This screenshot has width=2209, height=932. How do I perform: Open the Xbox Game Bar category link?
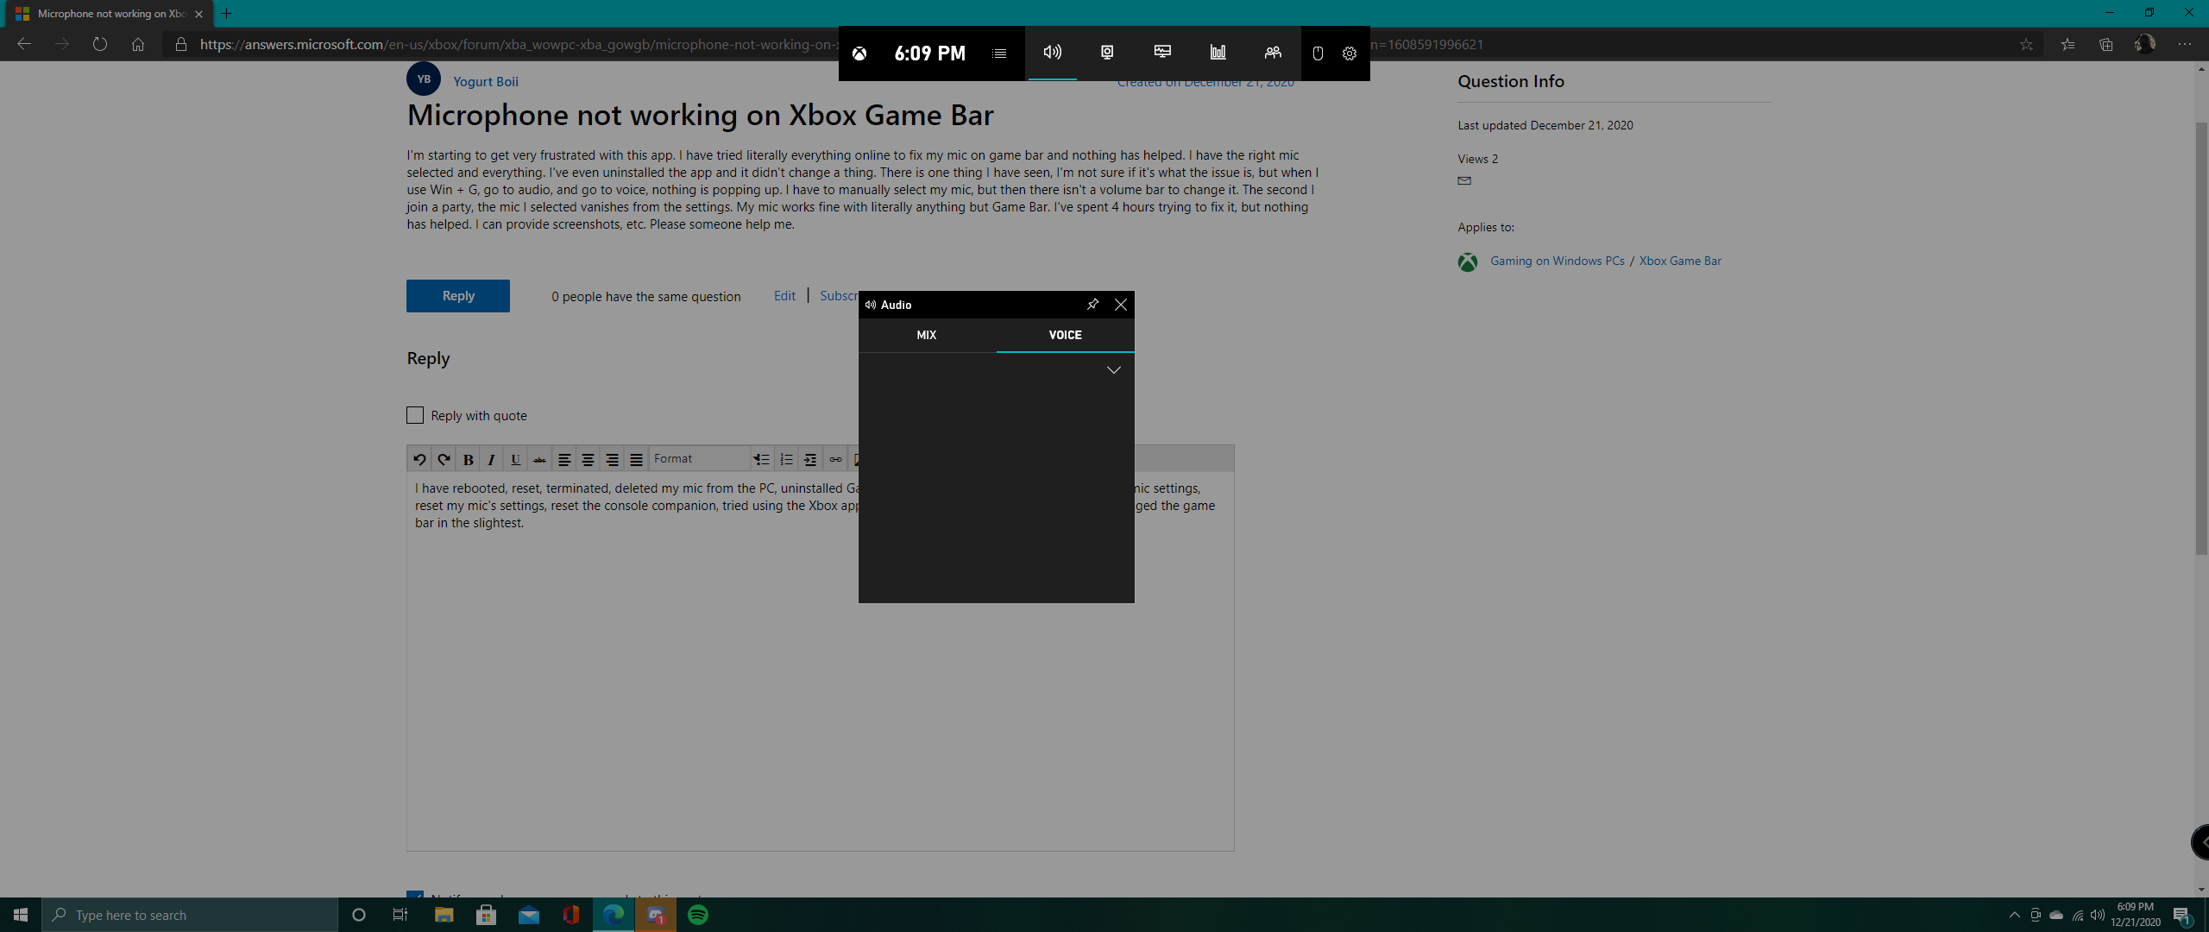[1680, 261]
